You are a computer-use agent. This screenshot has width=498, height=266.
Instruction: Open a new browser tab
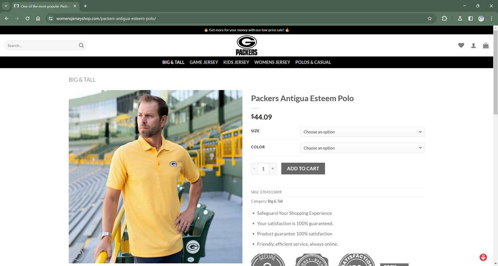point(85,6)
